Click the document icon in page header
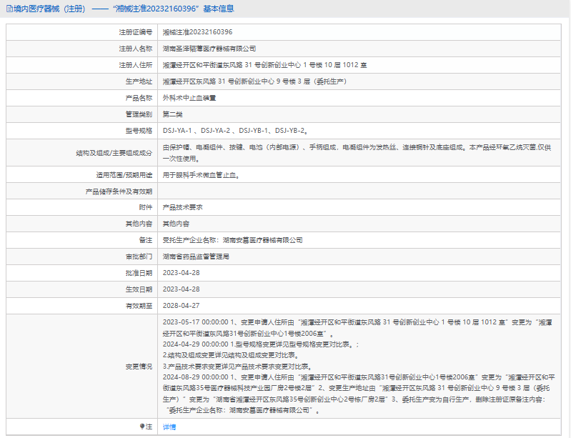The height and width of the screenshot is (438, 571). click(9, 9)
